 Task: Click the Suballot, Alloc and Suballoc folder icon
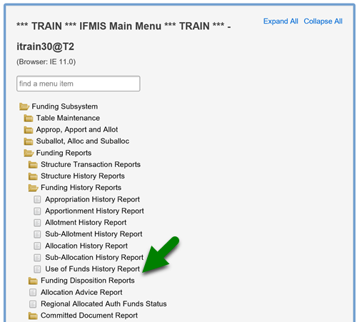(29, 141)
